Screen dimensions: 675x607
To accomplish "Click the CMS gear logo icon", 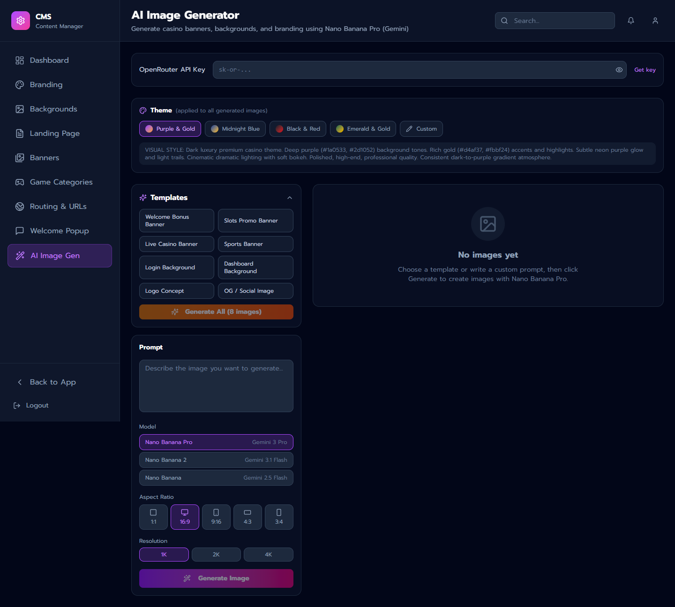I will (21, 21).
